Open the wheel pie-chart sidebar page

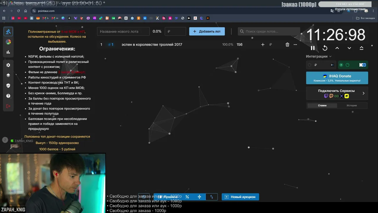coord(8,42)
